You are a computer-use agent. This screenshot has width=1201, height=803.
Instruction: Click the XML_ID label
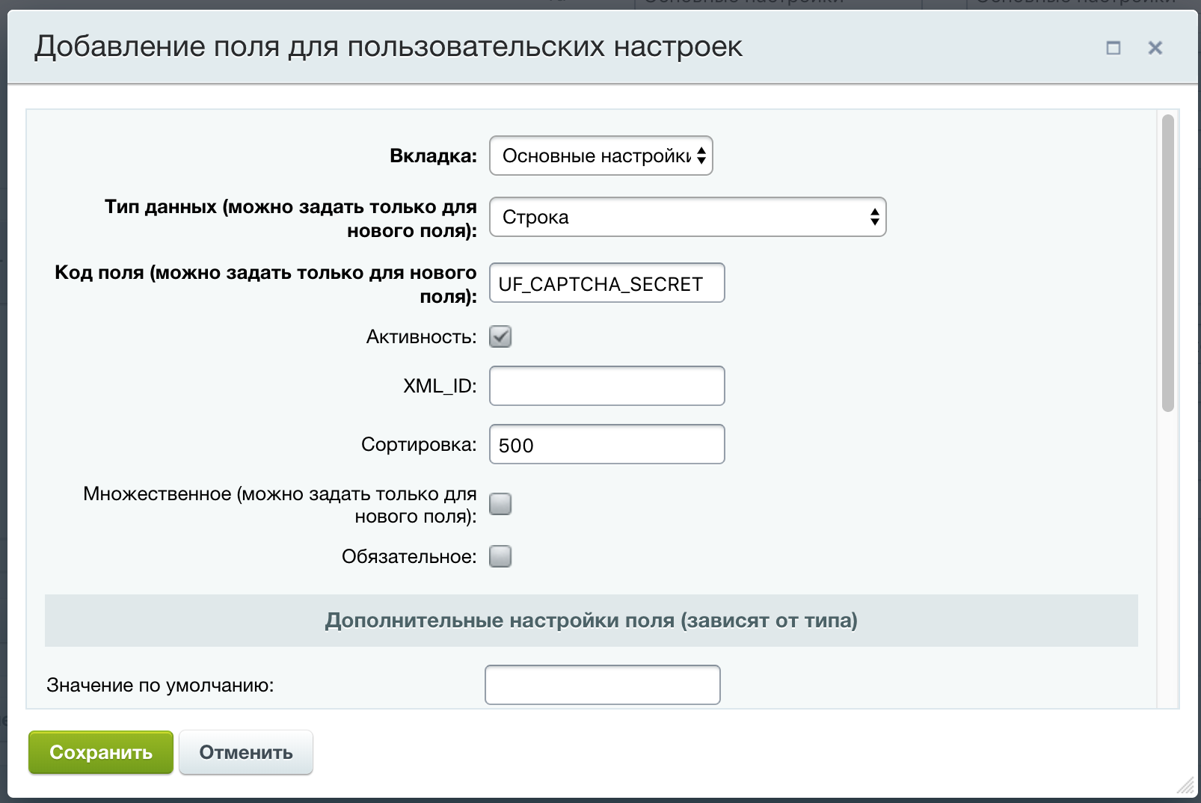(x=440, y=387)
